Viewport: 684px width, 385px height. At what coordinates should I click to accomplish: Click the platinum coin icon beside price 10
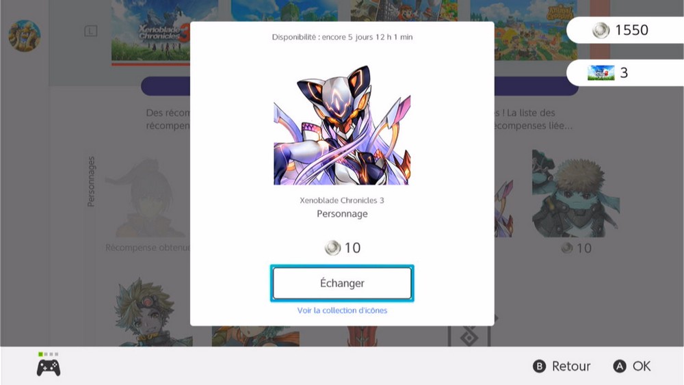click(332, 248)
